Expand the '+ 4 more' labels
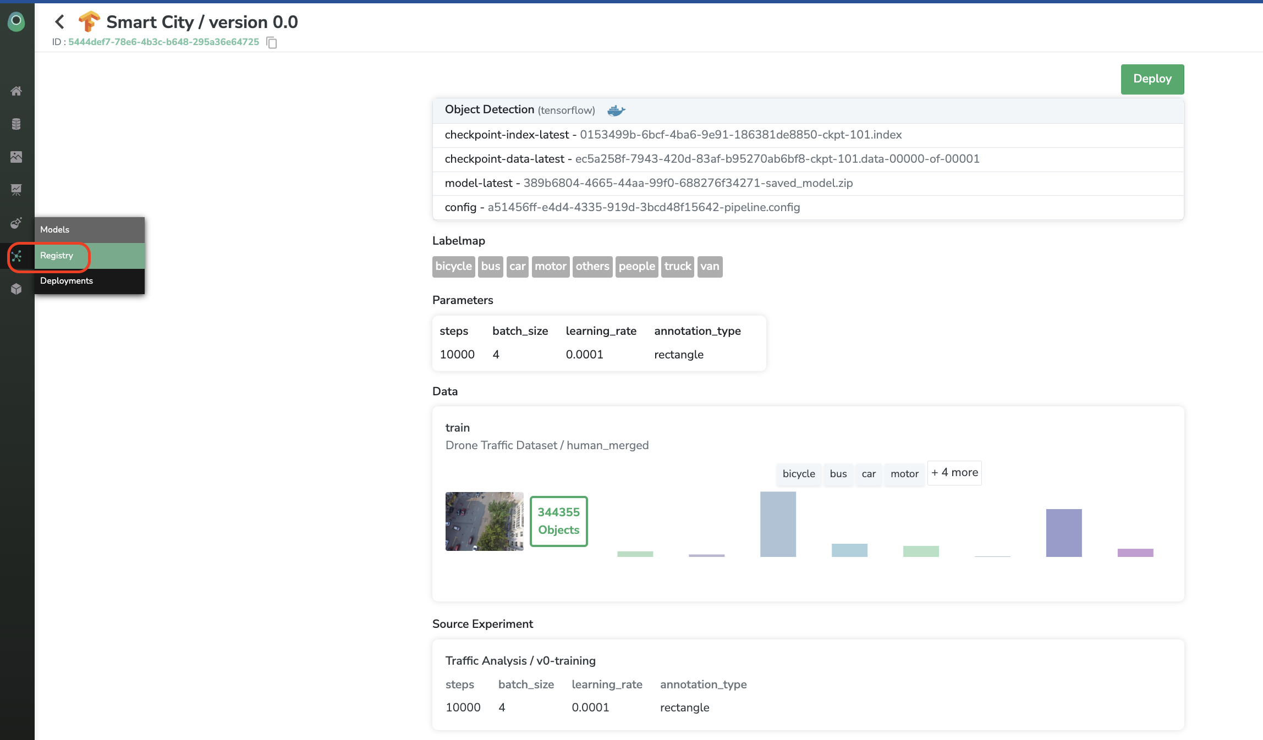This screenshot has width=1263, height=740. pyautogui.click(x=954, y=473)
